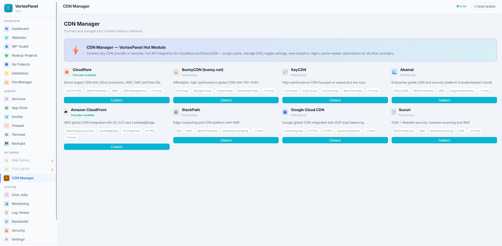Click the Node.js Projects heart icon
The width and height of the screenshot is (502, 246).
click(x=7, y=56)
